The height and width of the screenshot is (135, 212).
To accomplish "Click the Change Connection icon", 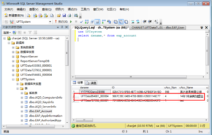I will coord(11,22).
